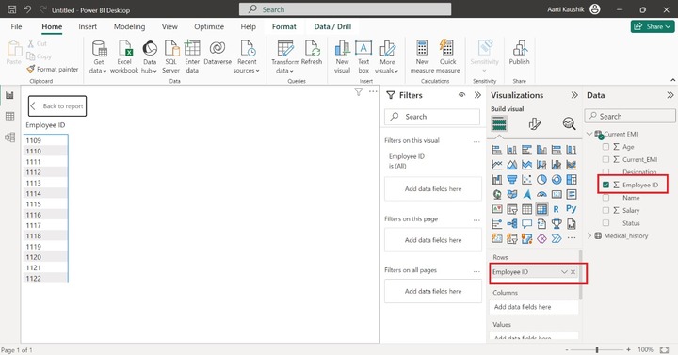Toggle the Filters pane eye icon

[x=461, y=95]
